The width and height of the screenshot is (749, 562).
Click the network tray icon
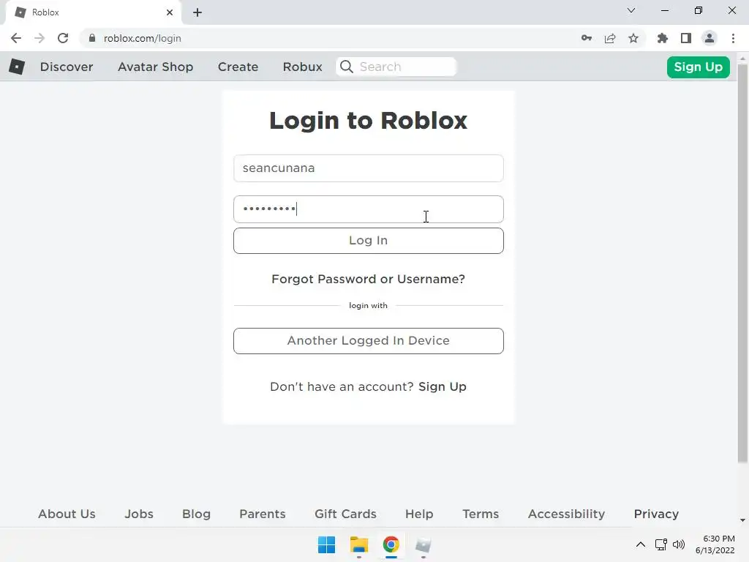coord(661,544)
